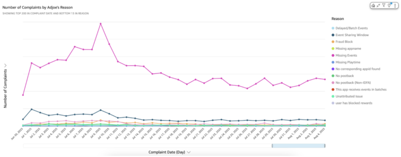This screenshot has width=401, height=157.
Task: Click the minimize/collapse arrows icon
Action: (378, 5)
